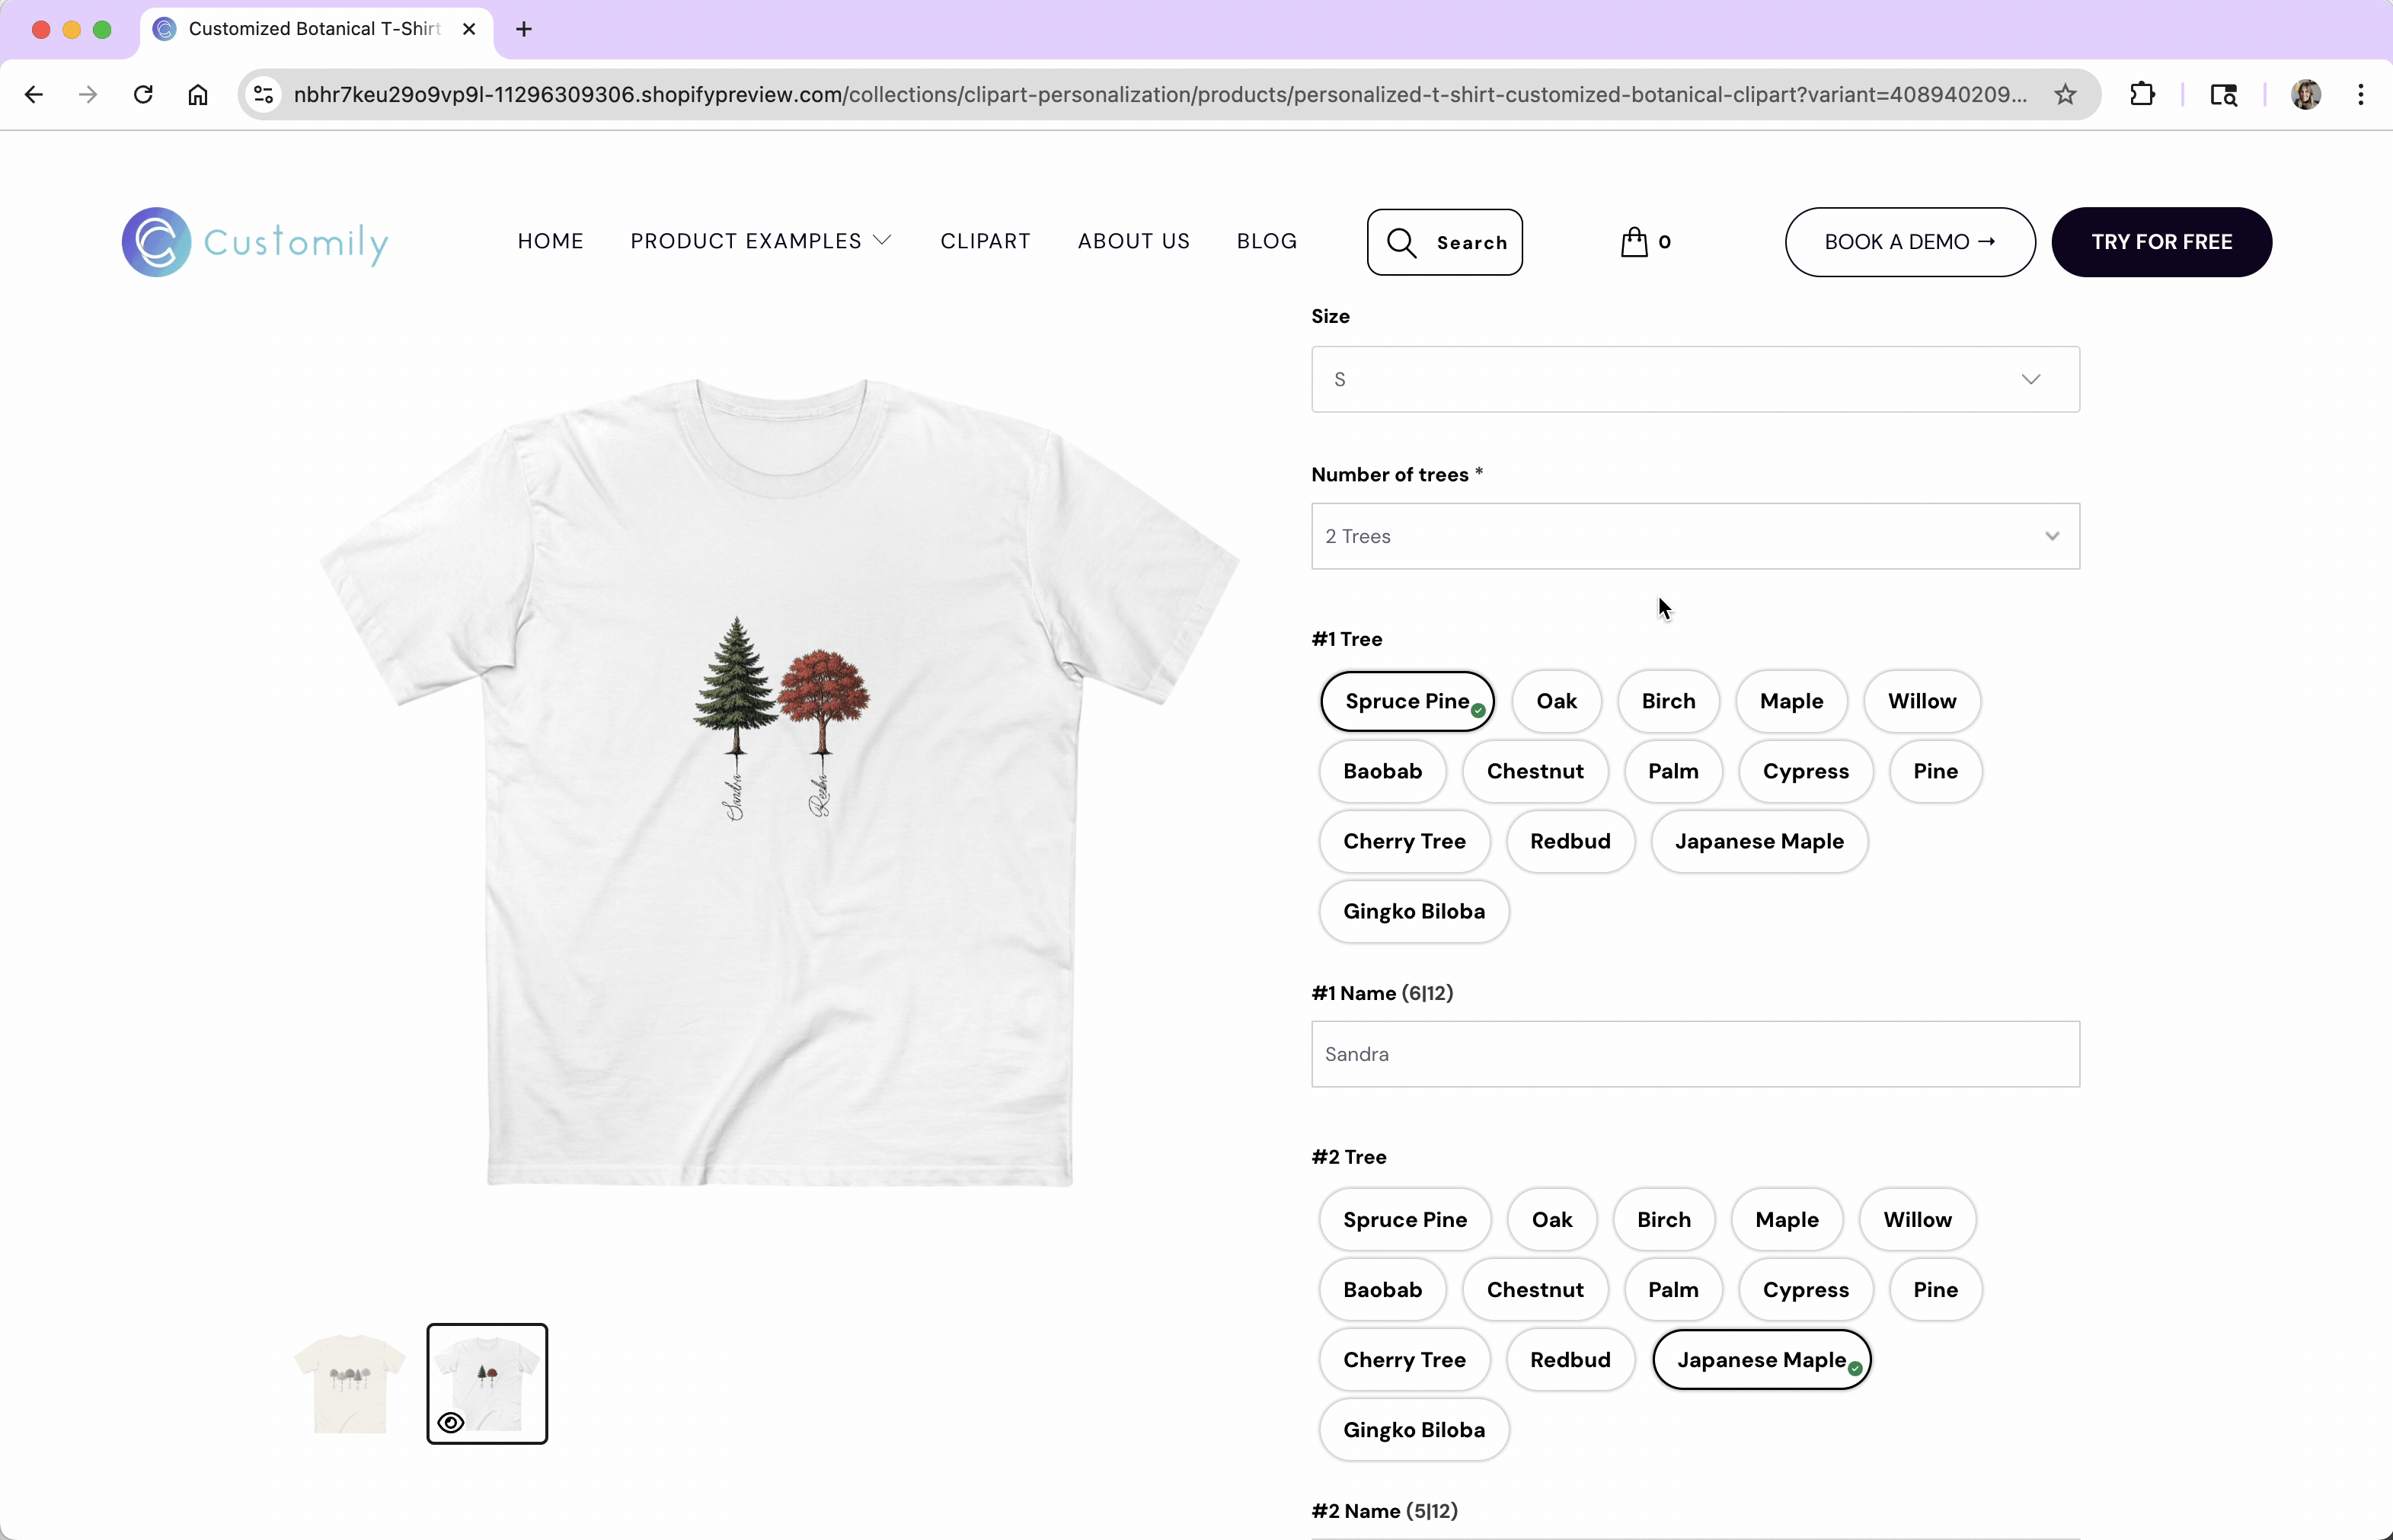Viewport: 2393px width, 1540px height.
Task: Click the magnifier Search icon
Action: (x=1401, y=243)
